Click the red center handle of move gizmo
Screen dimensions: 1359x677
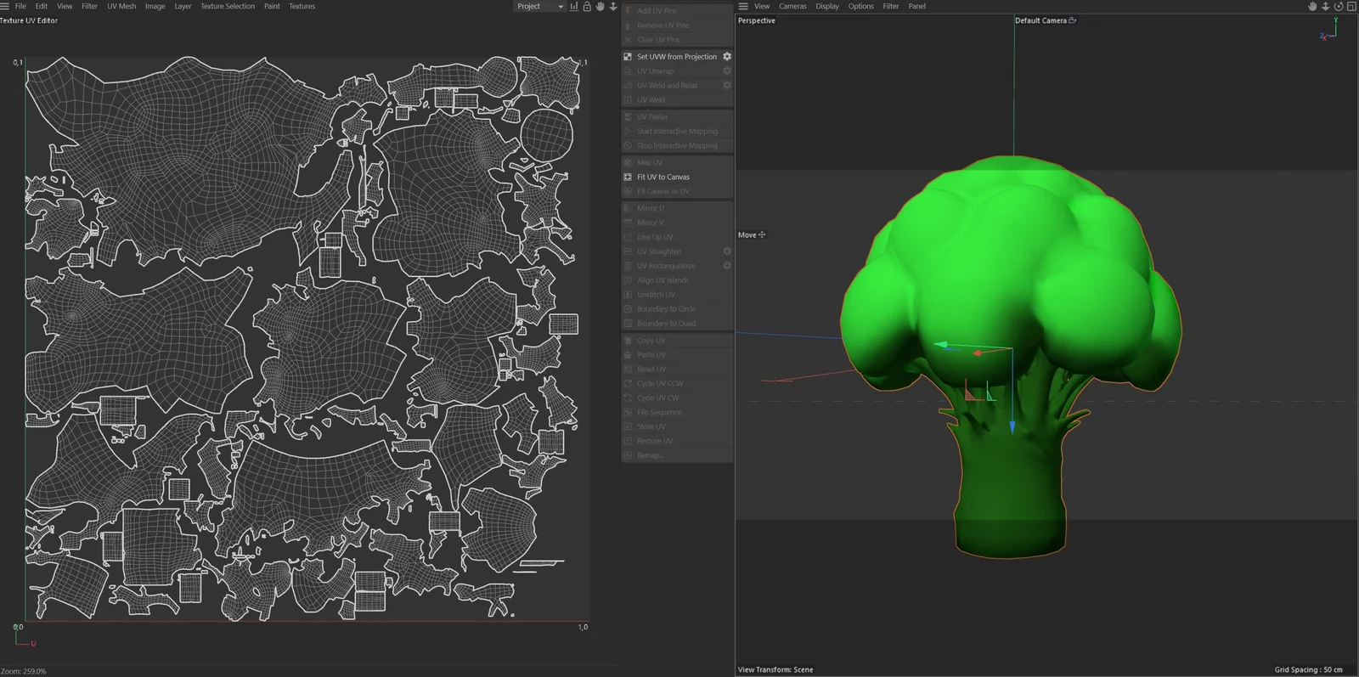point(978,353)
